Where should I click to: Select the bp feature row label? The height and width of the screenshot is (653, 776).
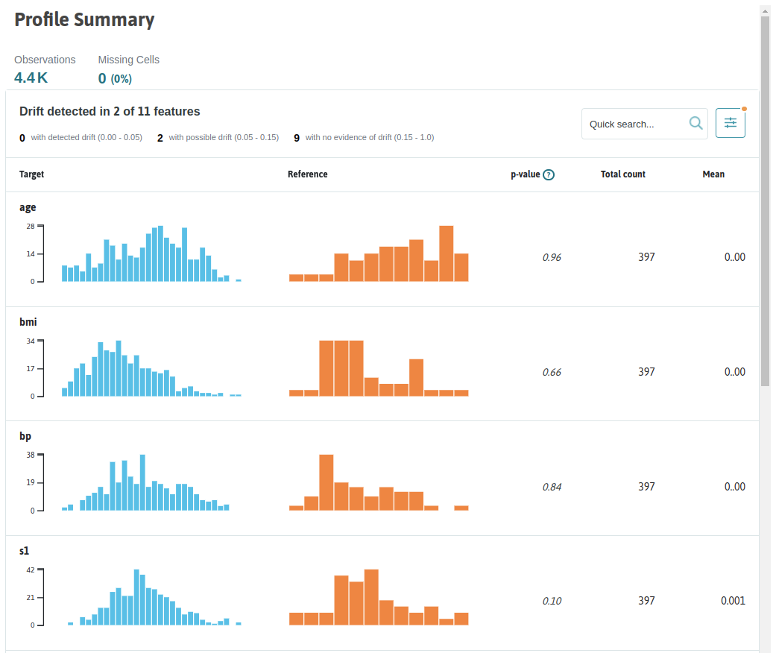[x=25, y=436]
